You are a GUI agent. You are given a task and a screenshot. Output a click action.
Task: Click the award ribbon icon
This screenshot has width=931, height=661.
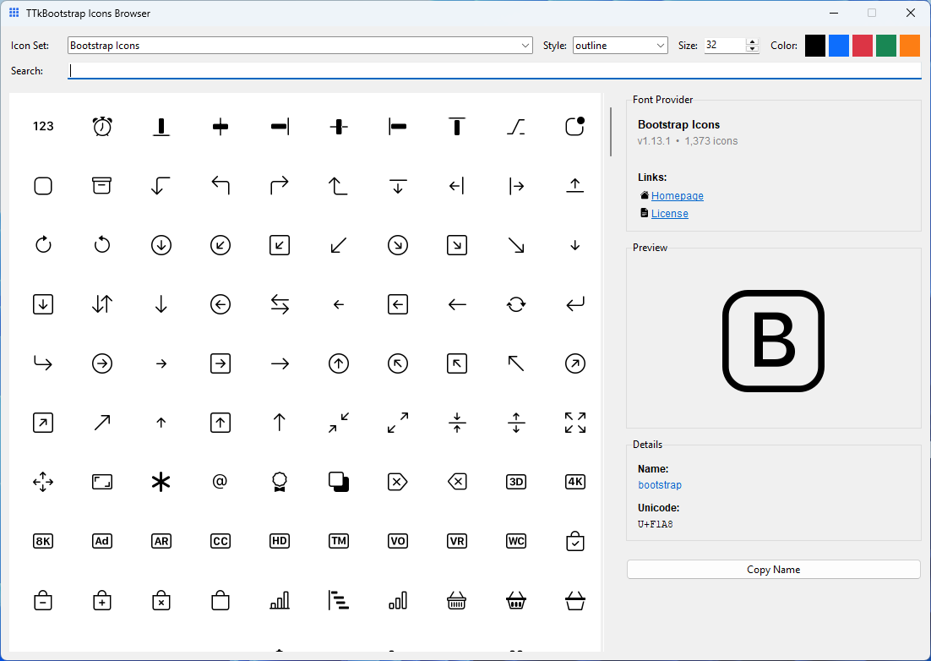(279, 482)
